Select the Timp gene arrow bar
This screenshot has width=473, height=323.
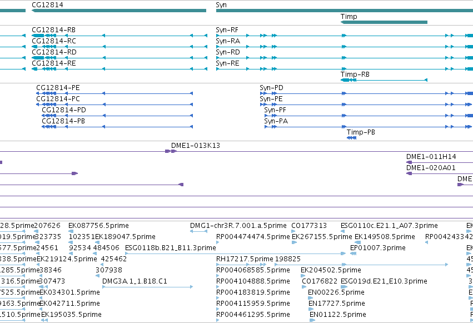[x=384, y=22]
